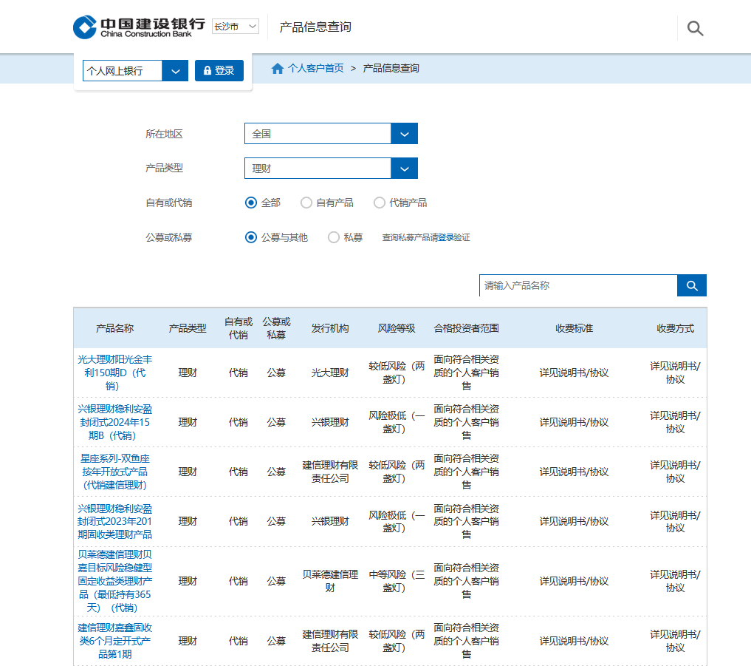Image resolution: width=751 pixels, height=666 pixels.
Task: Click the home icon in breadcrumb
Action: (278, 69)
